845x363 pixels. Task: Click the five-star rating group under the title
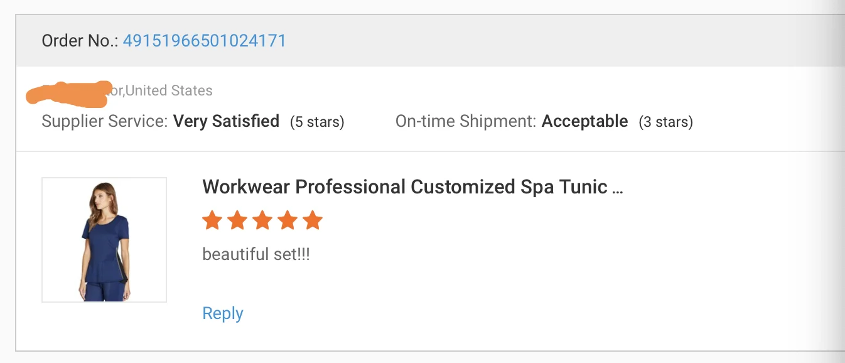coord(262,220)
